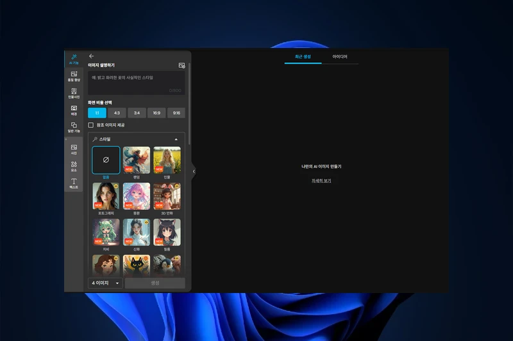Select the 인물 blonde woman style thumbnail

click(x=167, y=160)
